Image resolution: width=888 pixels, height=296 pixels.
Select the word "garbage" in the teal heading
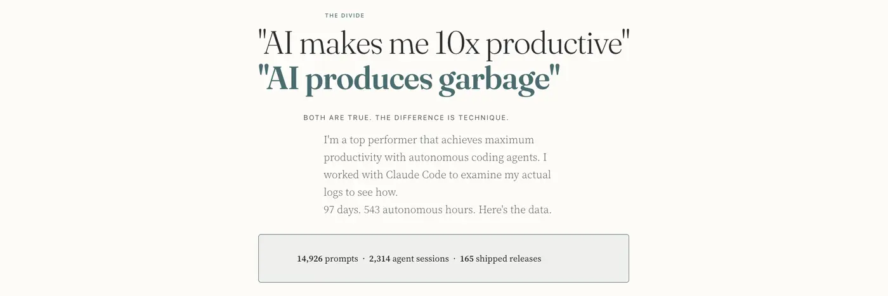[x=493, y=80]
